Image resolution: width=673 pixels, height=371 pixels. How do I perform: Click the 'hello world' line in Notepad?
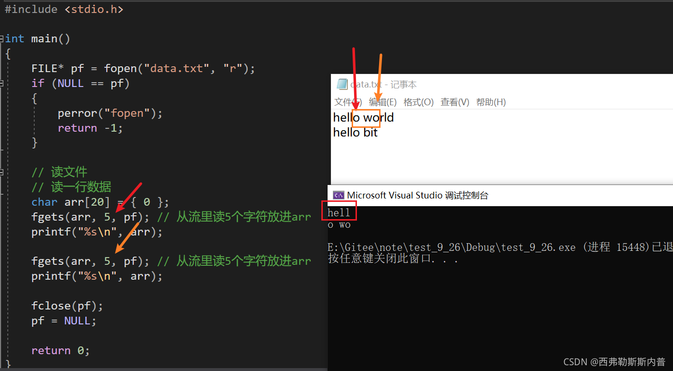pos(363,117)
